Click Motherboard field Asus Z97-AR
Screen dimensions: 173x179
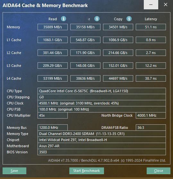click(102, 146)
